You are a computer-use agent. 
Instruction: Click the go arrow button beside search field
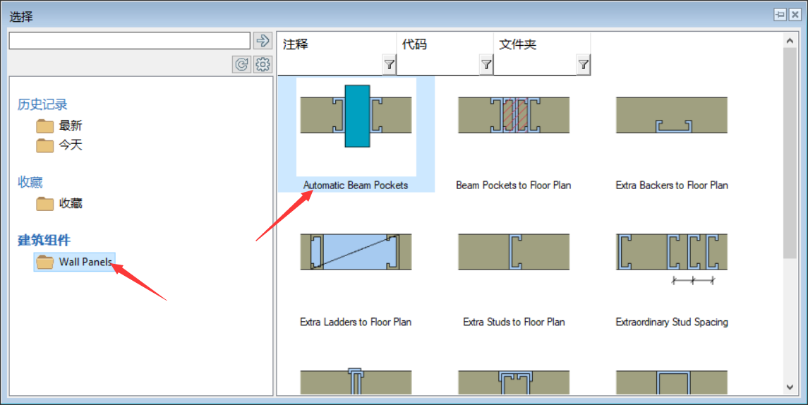[263, 41]
